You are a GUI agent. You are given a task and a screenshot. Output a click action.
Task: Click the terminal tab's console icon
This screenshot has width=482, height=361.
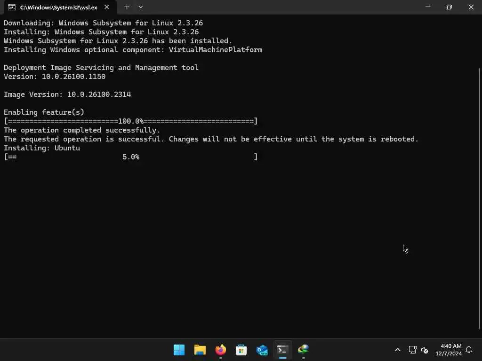(x=12, y=8)
